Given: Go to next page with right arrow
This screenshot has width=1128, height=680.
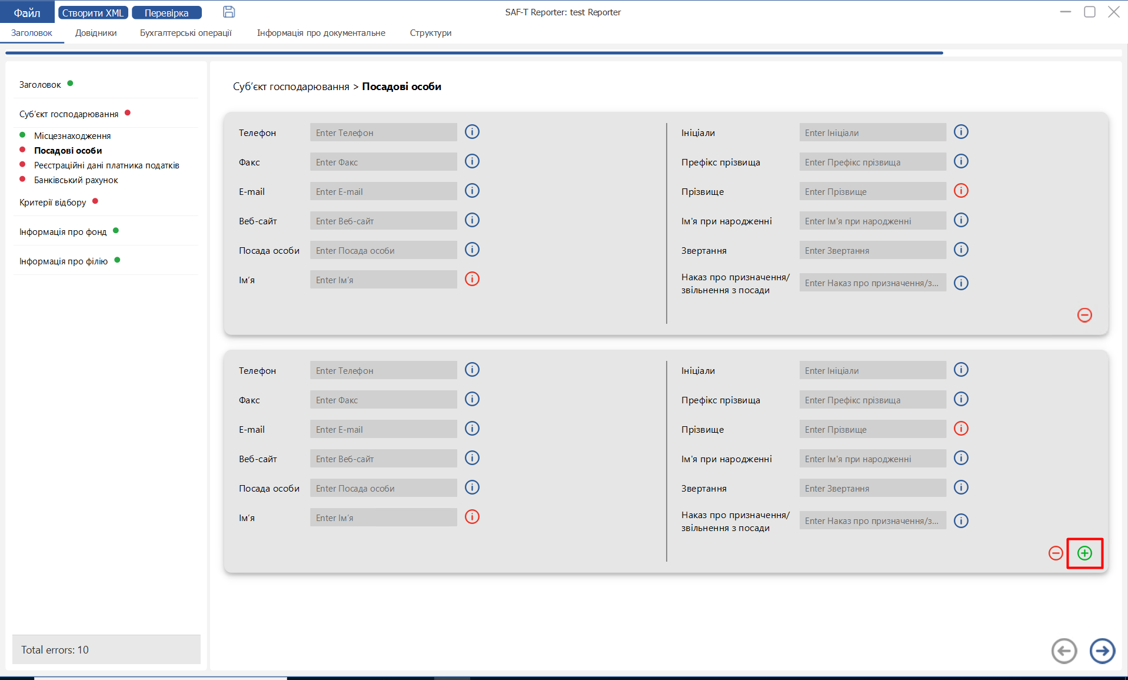Looking at the screenshot, I should pyautogui.click(x=1102, y=651).
